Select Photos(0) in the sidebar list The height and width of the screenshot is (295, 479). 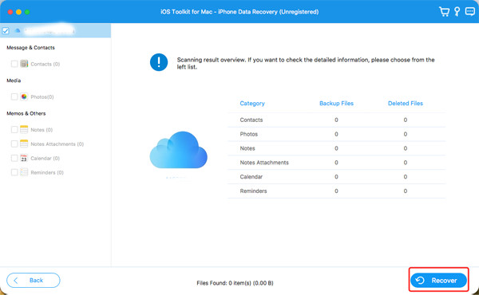[x=42, y=97]
